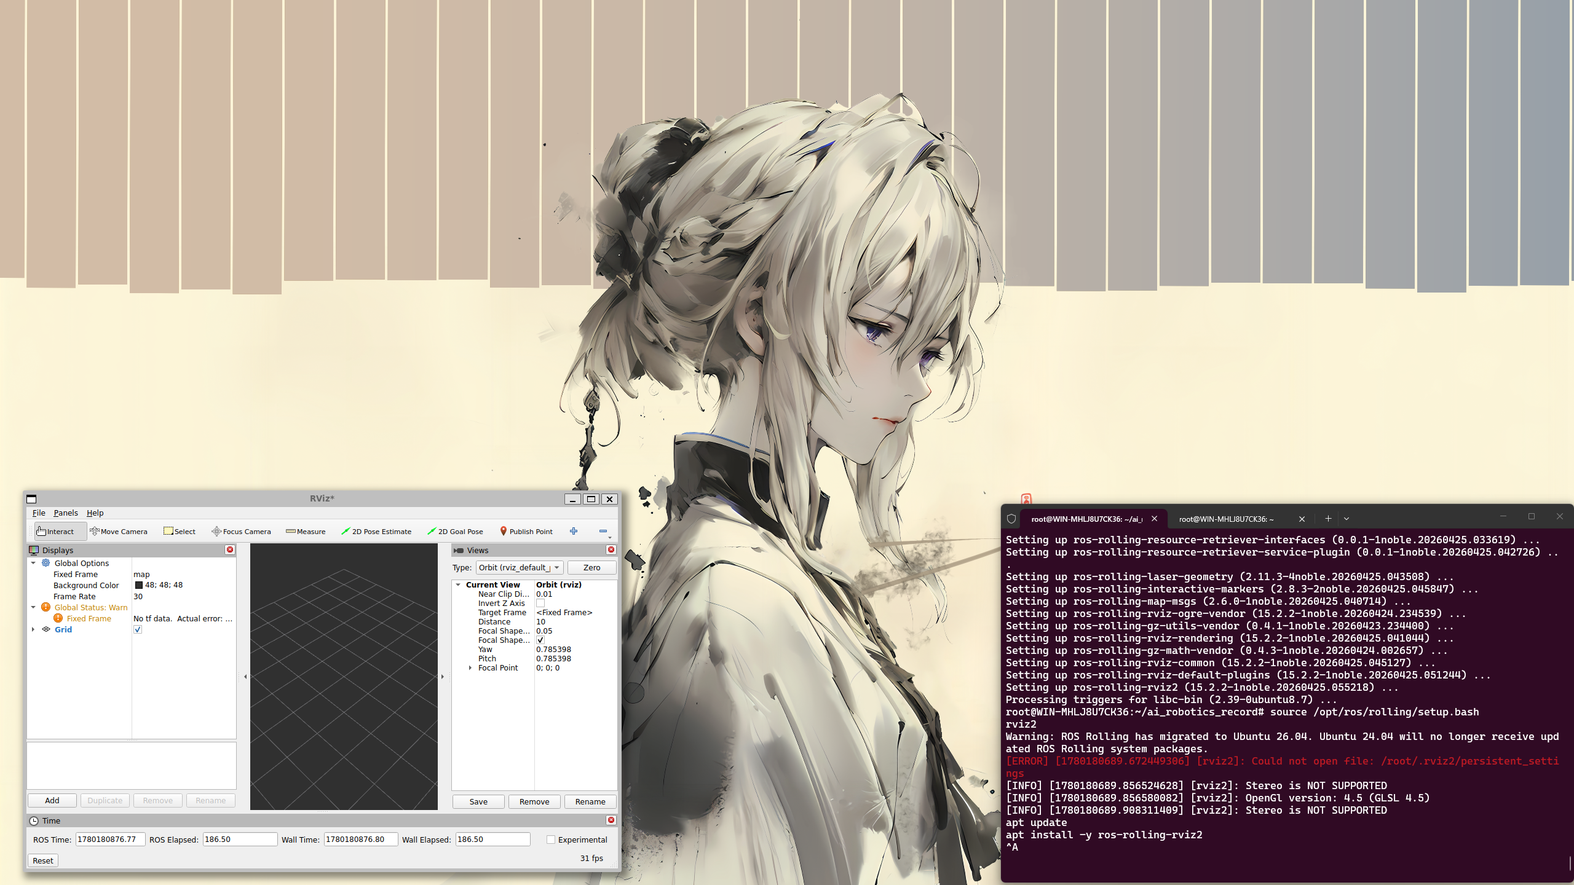Choose the Select tool in RViz
The height and width of the screenshot is (885, 1574).
click(x=180, y=532)
